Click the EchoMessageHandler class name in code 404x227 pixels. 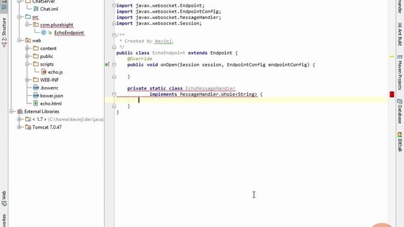(x=210, y=88)
